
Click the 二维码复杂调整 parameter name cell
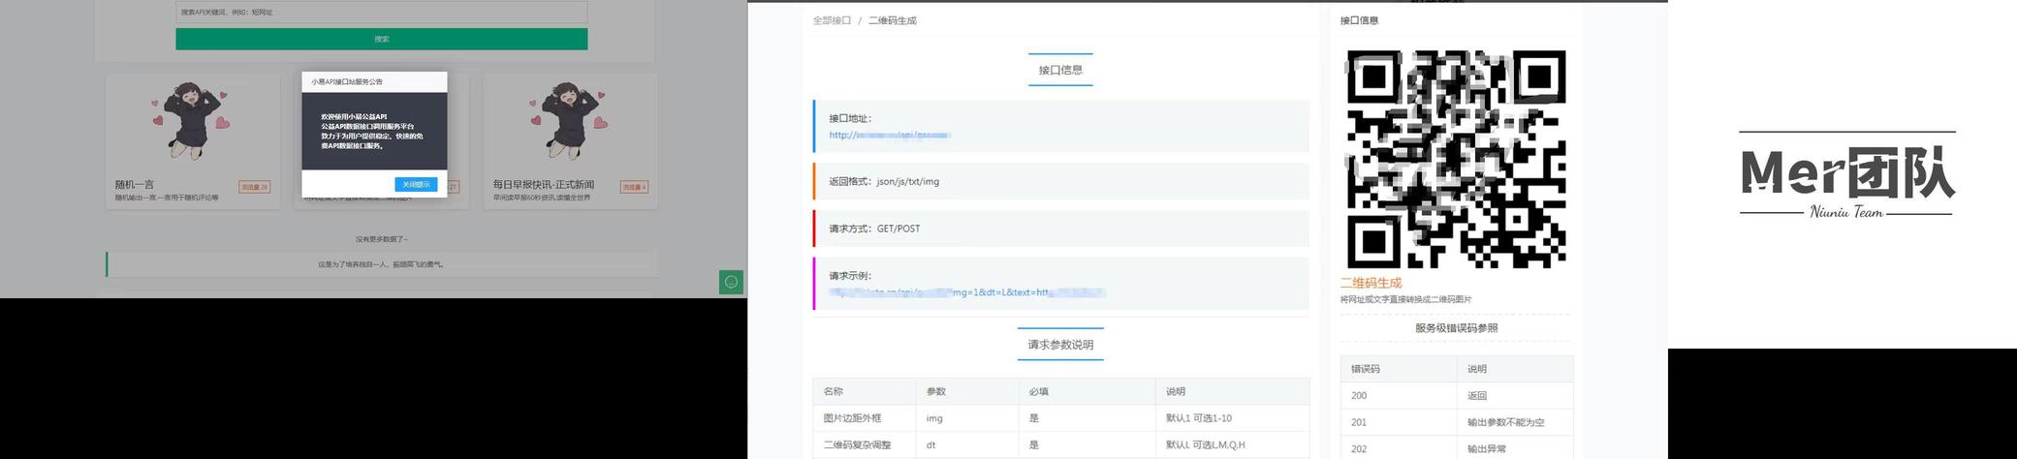tap(864, 445)
